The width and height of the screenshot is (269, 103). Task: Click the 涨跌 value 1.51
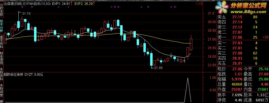pos(239,74)
